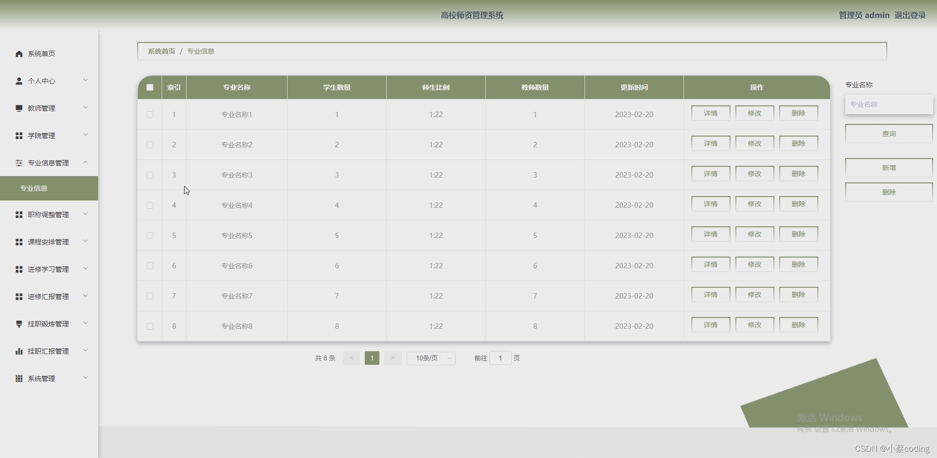Expand the 课程安排管理 menu chevron
The height and width of the screenshot is (458, 937).
[x=85, y=241]
